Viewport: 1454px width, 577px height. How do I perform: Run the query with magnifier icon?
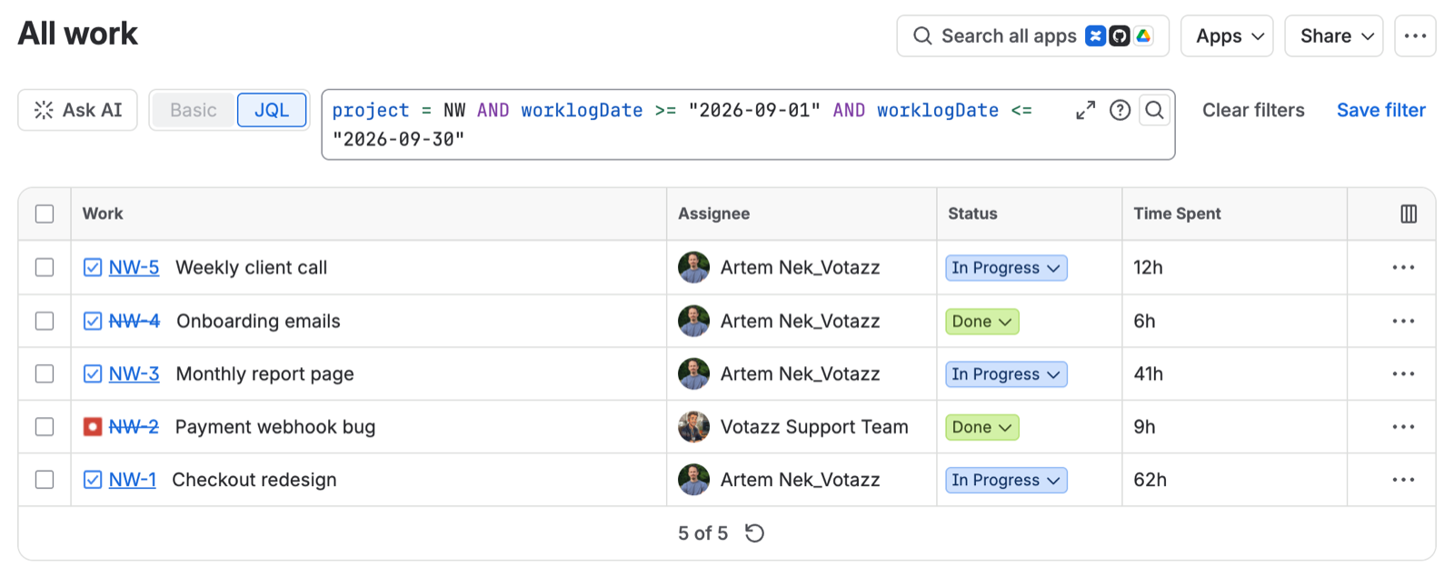[1155, 110]
